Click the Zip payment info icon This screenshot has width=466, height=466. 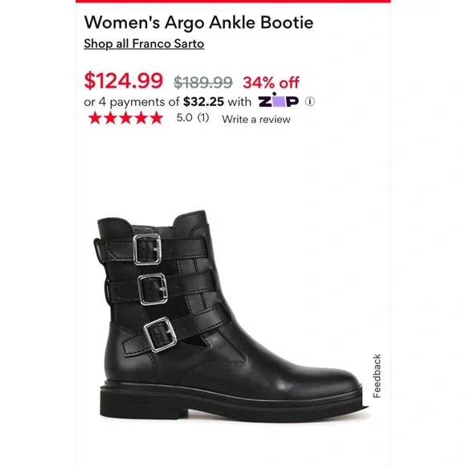(309, 102)
